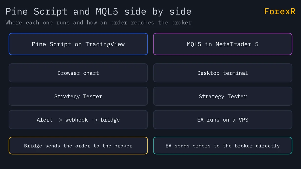
Task: Click the Browser chart box
Action: [78, 73]
